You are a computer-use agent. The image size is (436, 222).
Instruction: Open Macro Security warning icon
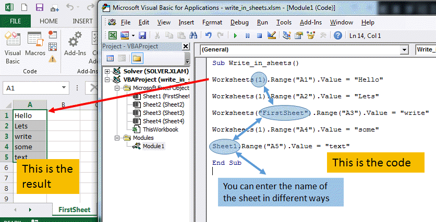[53, 59]
